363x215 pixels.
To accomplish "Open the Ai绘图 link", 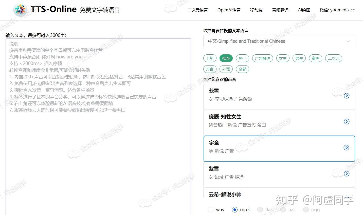I will pyautogui.click(x=304, y=10).
